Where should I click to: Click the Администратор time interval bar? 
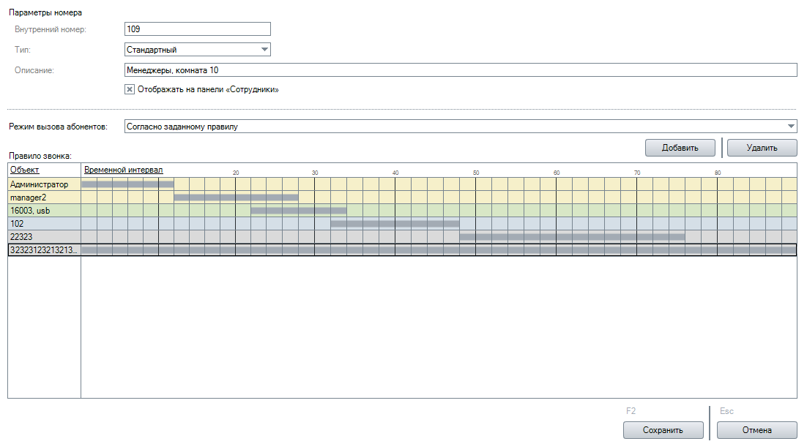(127, 184)
